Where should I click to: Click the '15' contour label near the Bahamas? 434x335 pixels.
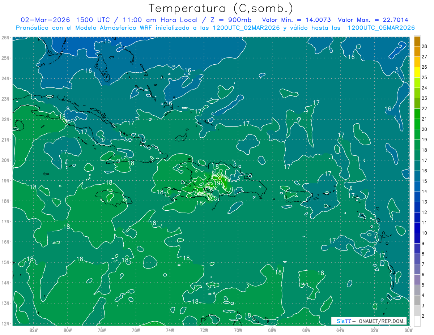click(107, 41)
